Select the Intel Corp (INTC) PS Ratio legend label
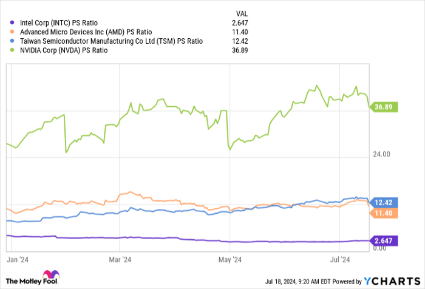The image size is (425, 289). click(59, 22)
